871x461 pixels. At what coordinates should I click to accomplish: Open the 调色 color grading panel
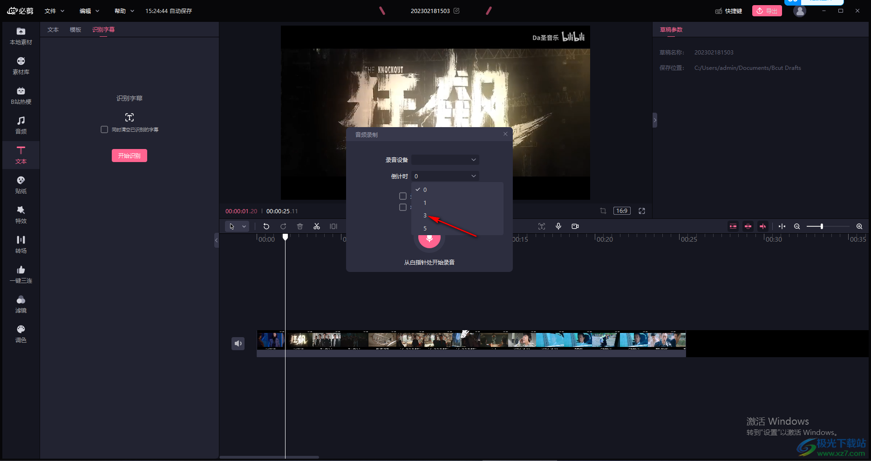pos(21,334)
